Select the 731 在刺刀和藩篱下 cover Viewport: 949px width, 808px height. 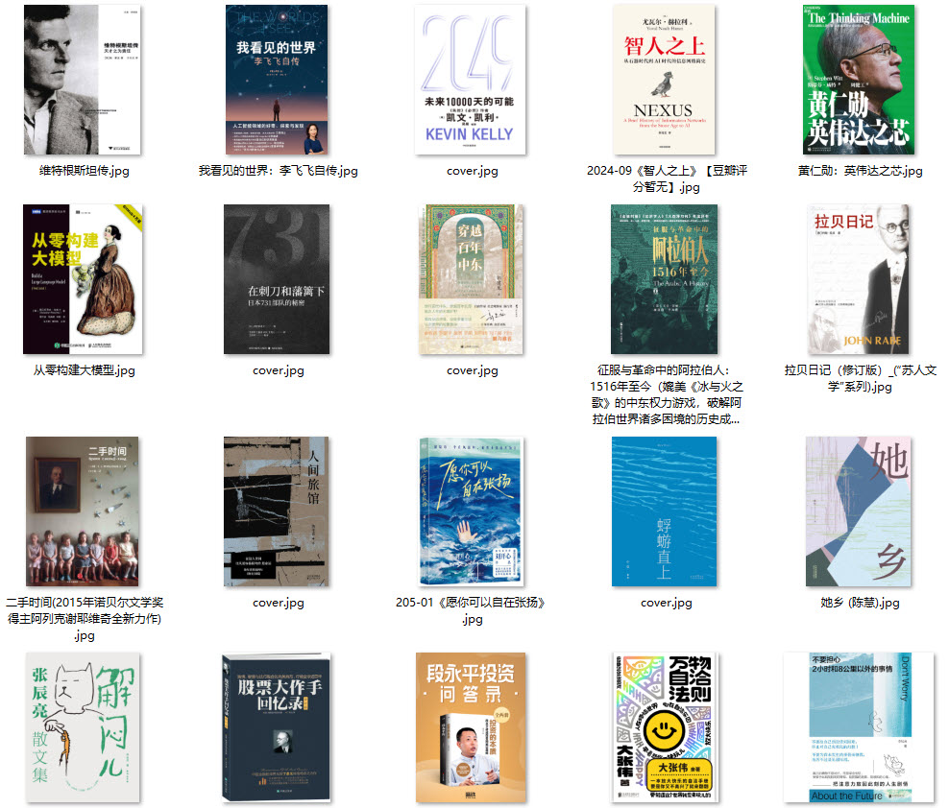[276, 277]
